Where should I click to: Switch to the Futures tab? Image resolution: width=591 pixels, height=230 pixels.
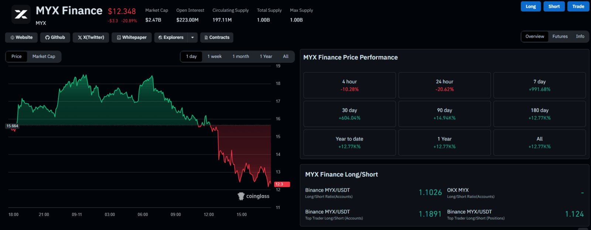pos(560,36)
